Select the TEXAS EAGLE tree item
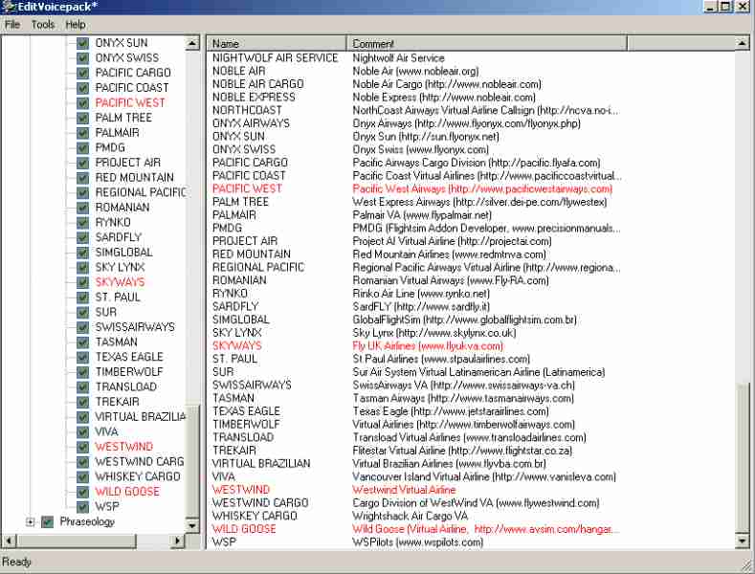This screenshot has width=755, height=574. [x=129, y=357]
